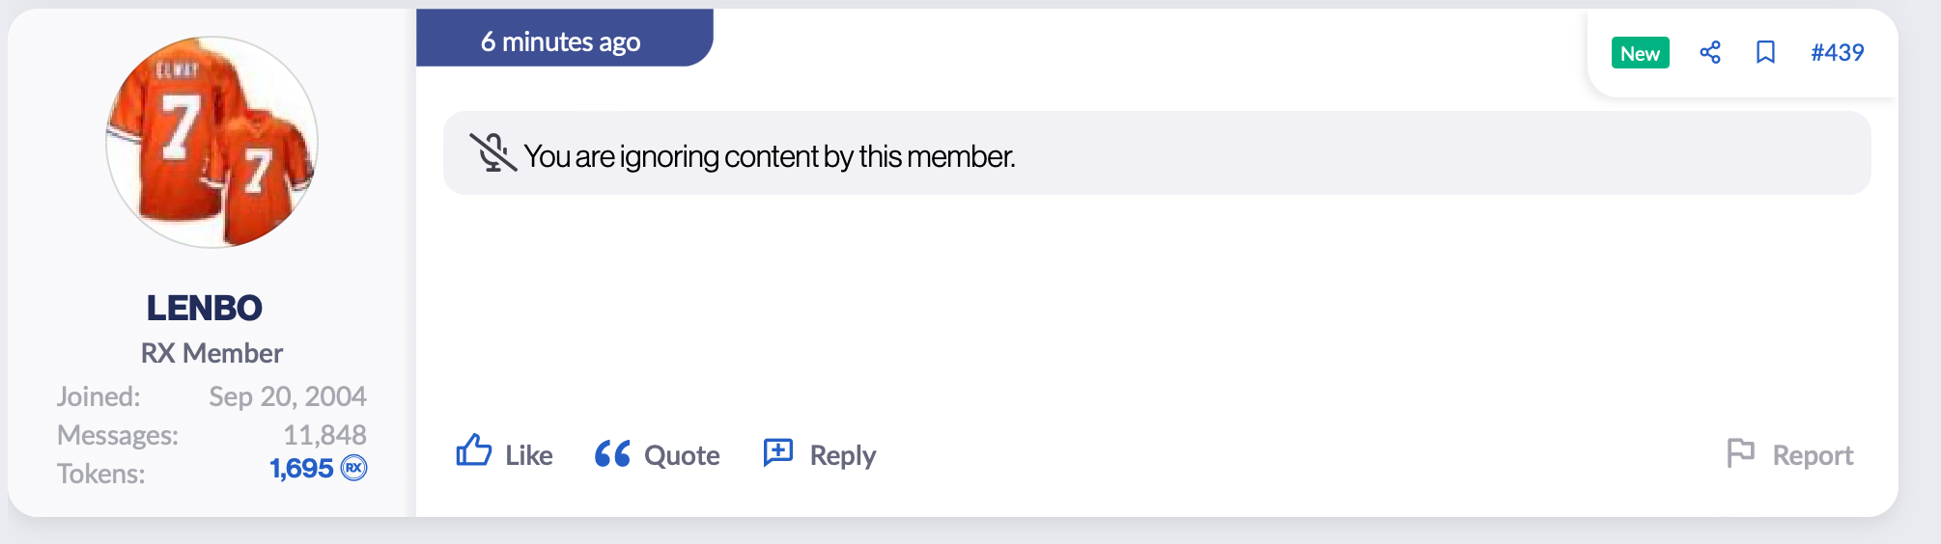
Task: Open the LENBO username profile link
Action: [204, 308]
